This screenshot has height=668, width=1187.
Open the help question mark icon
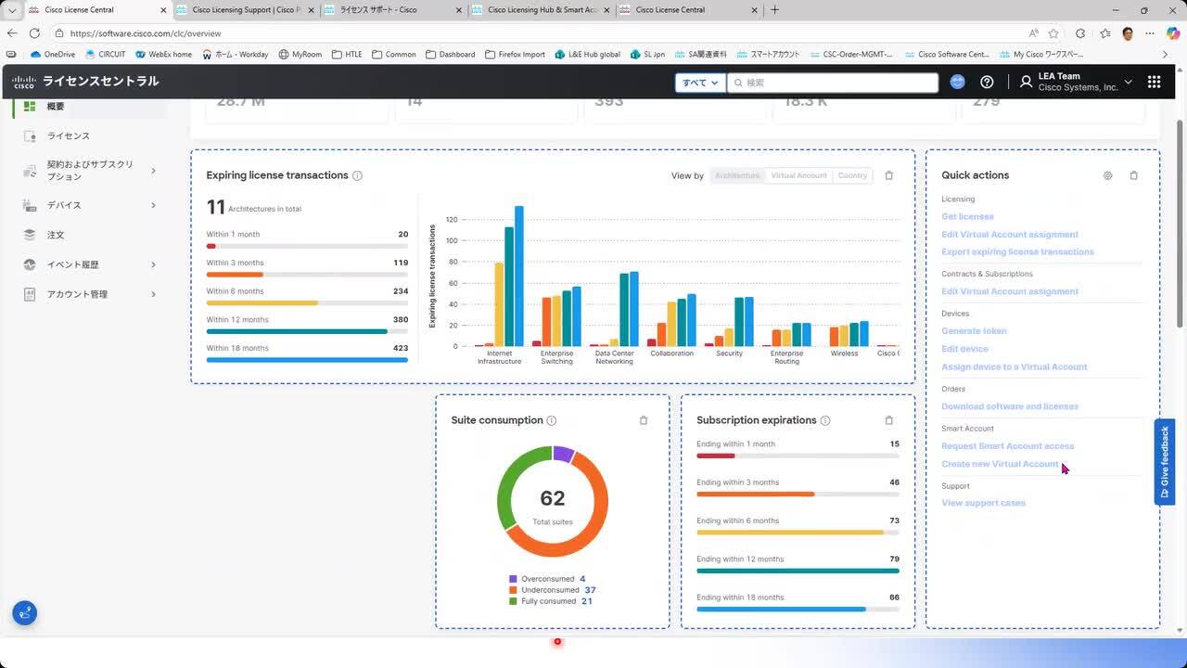(x=987, y=82)
